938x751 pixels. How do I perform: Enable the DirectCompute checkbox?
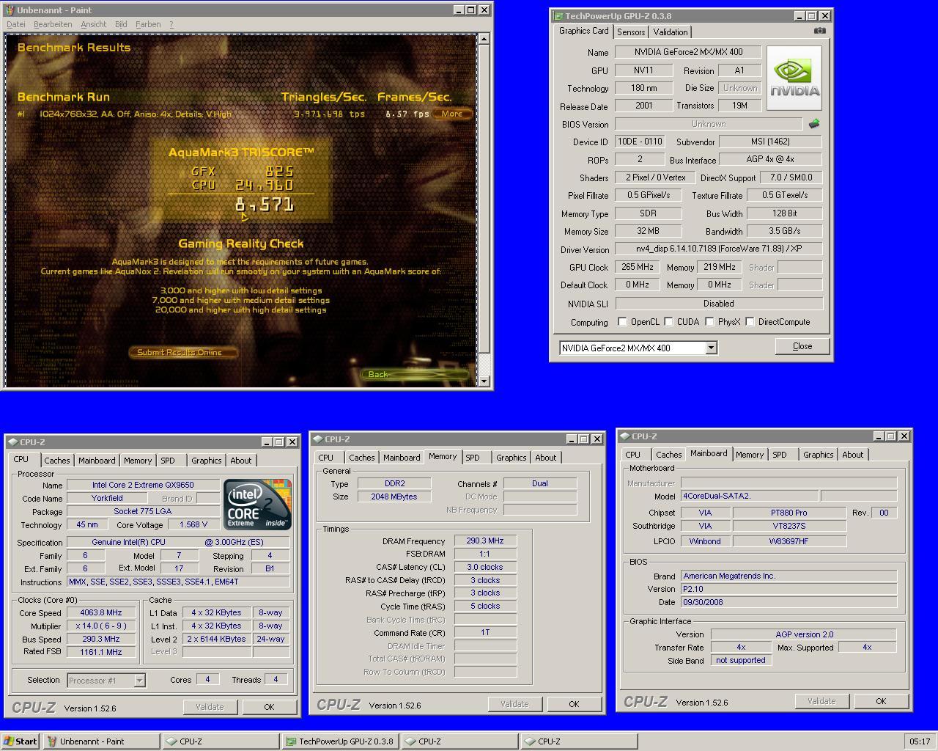(750, 321)
